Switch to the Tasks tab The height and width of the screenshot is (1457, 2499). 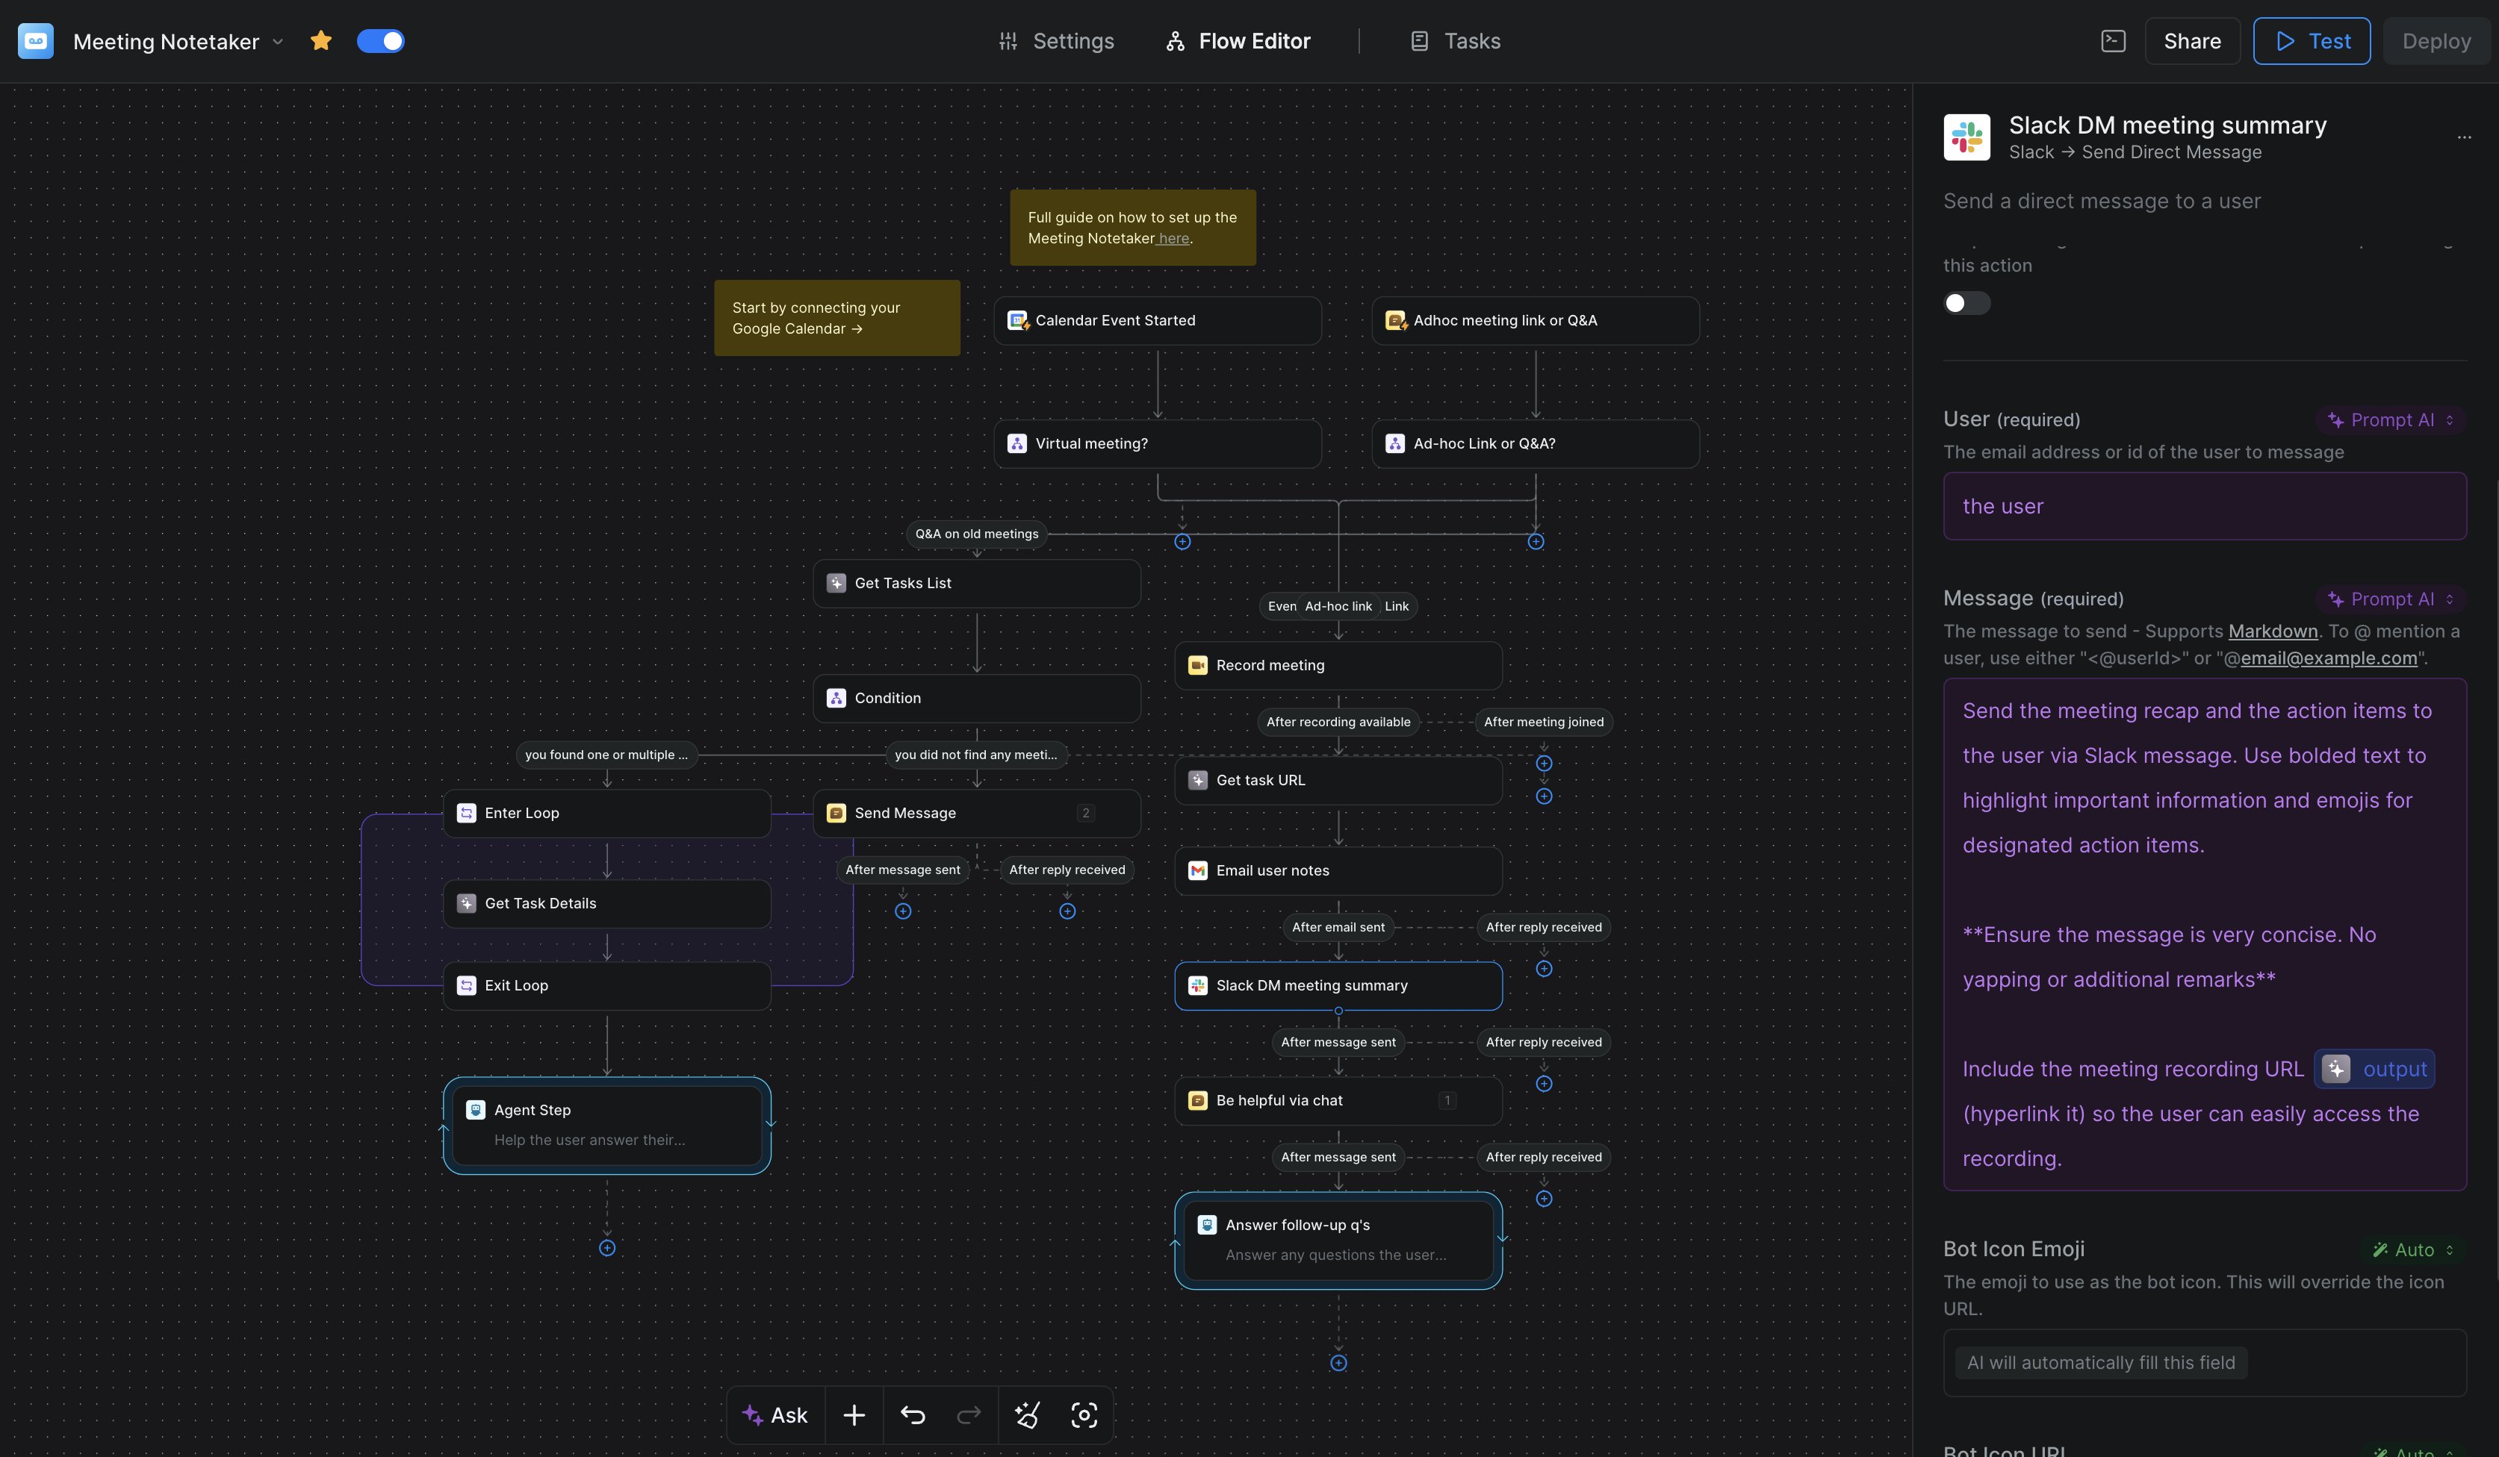[x=1455, y=40]
